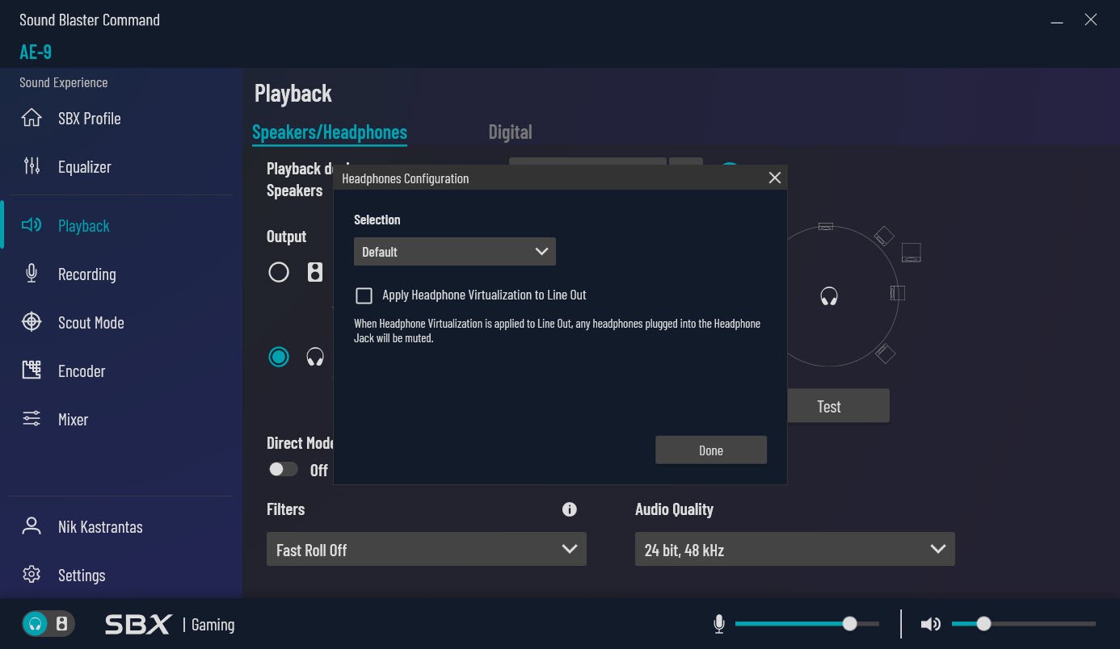Switch to the Digital tab
This screenshot has width=1120, height=649.
(x=510, y=132)
